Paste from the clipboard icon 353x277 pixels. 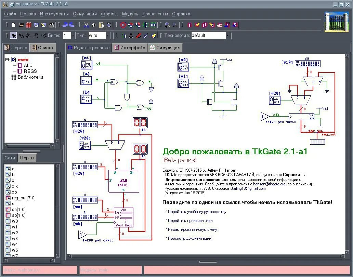tap(101, 25)
